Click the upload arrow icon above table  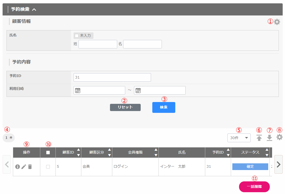(x=259, y=138)
